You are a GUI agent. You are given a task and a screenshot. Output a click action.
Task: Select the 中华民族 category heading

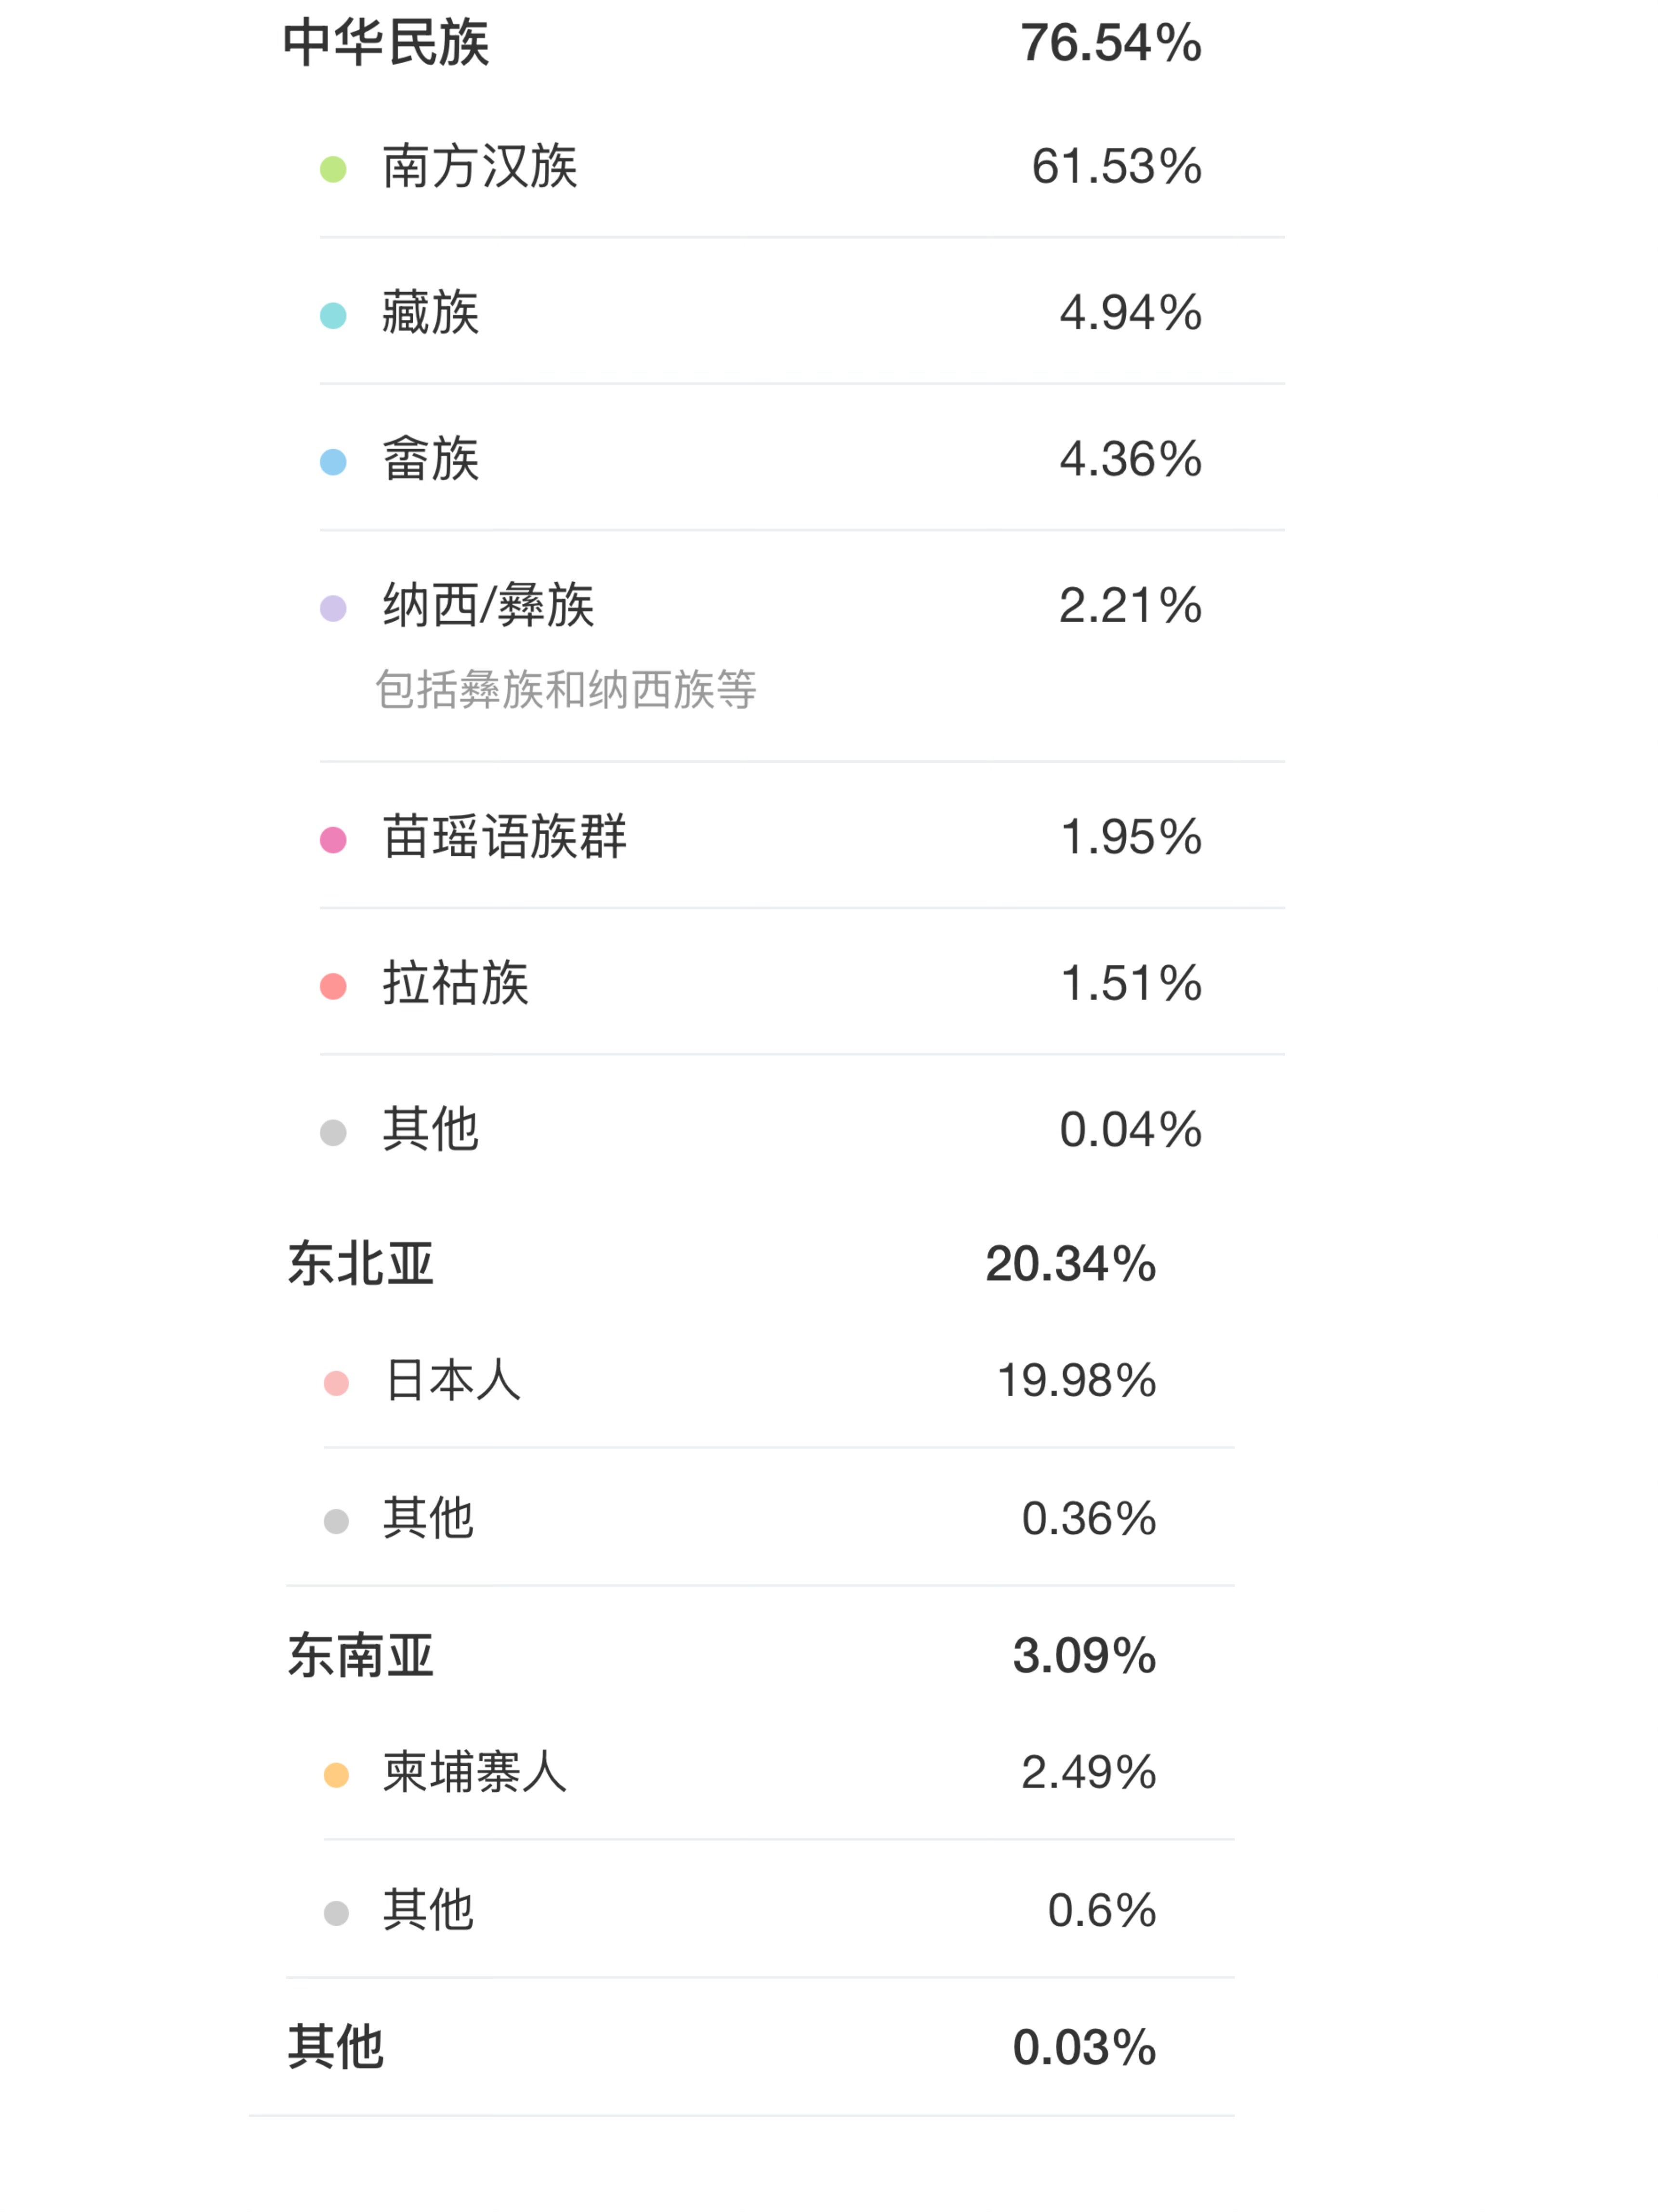point(386,43)
